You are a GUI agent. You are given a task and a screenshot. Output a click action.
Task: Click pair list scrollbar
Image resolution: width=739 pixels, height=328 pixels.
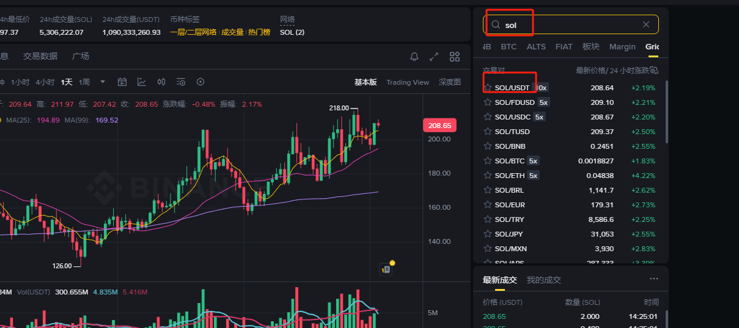pos(667,112)
